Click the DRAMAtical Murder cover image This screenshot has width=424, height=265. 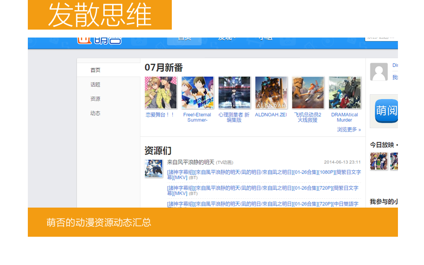[344, 93]
